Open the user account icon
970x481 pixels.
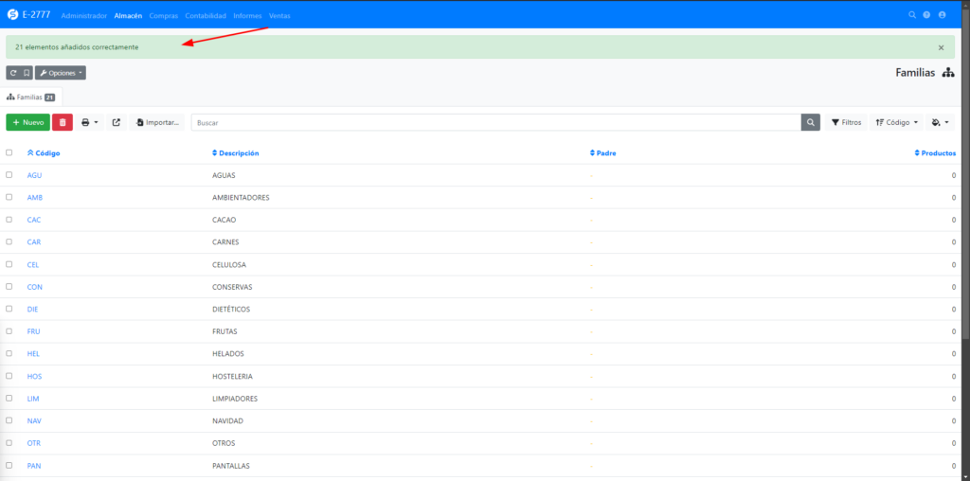942,15
